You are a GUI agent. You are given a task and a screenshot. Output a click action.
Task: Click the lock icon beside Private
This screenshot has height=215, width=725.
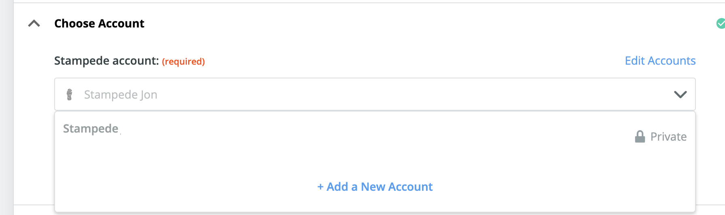(x=640, y=137)
